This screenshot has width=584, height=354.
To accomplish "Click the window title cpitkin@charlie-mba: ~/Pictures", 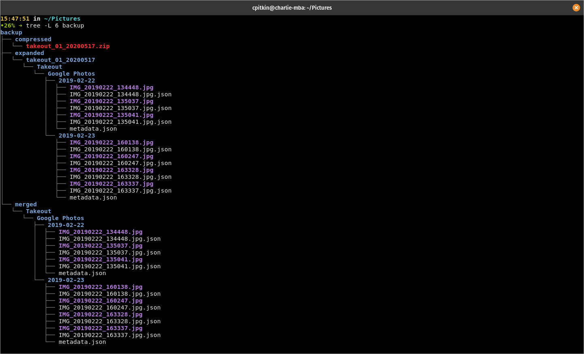I will 292,8.
